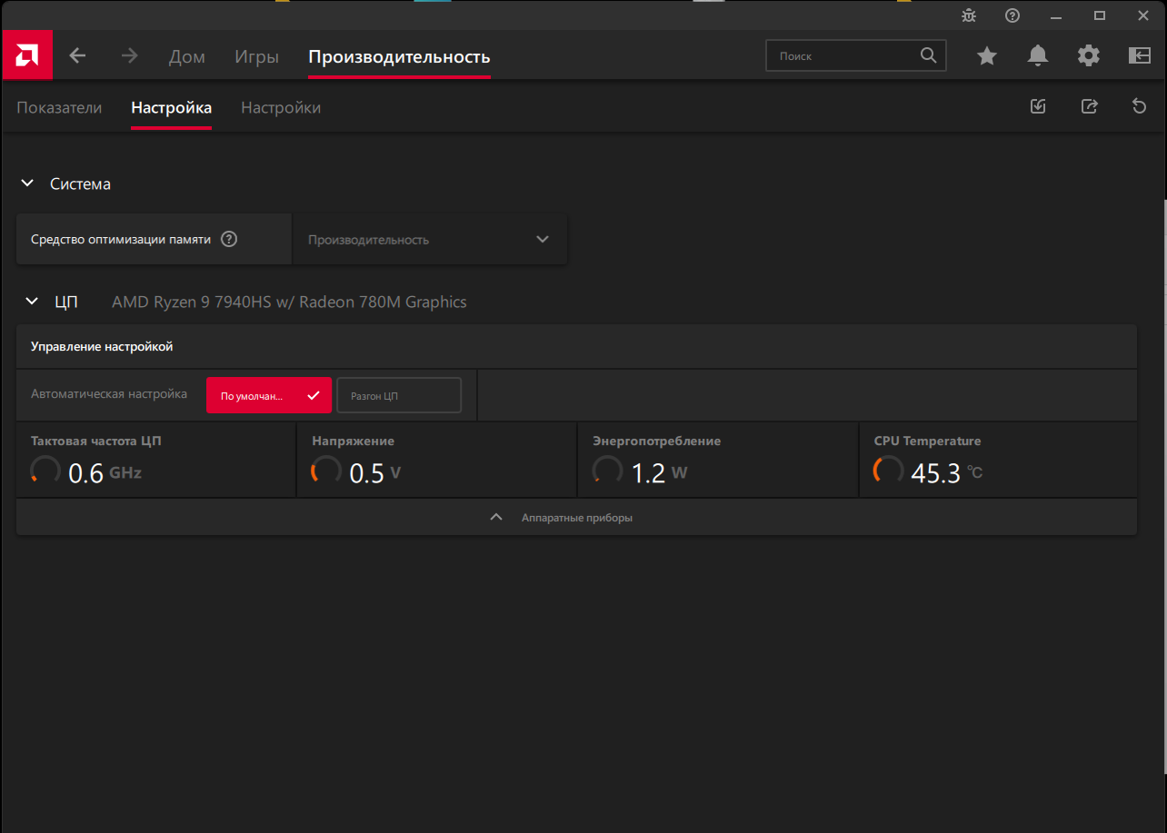Image resolution: width=1167 pixels, height=833 pixels.
Task: Go back with the left arrow
Action: point(78,55)
